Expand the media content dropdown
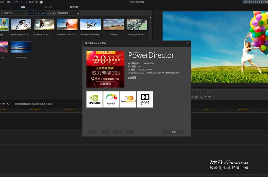The image size is (268, 177). (14, 13)
